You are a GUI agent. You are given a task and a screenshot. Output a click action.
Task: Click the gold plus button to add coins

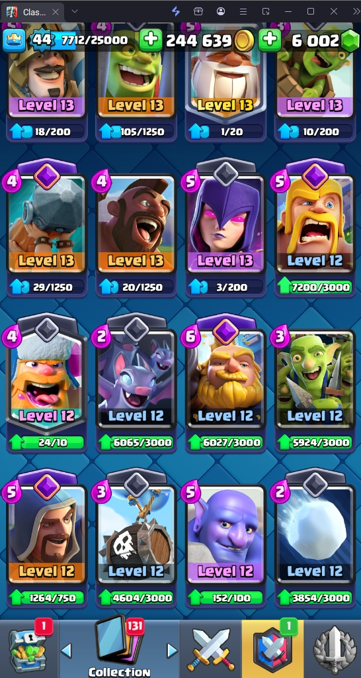151,40
